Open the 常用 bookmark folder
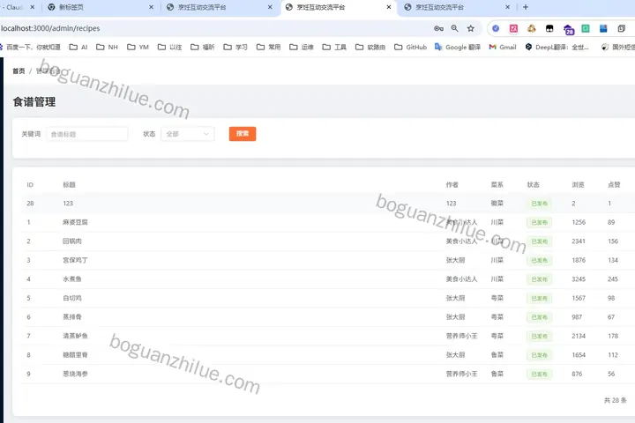Screen dimensions: 635x423 (x=268, y=47)
